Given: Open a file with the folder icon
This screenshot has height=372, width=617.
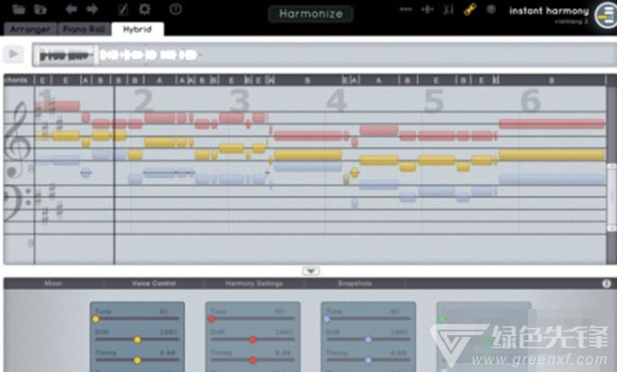Looking at the screenshot, I should pos(19,9).
